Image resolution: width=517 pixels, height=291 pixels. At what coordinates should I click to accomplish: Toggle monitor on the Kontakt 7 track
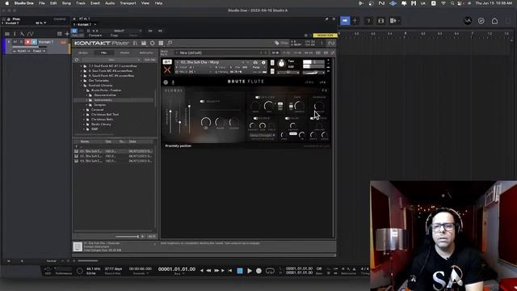point(34,42)
